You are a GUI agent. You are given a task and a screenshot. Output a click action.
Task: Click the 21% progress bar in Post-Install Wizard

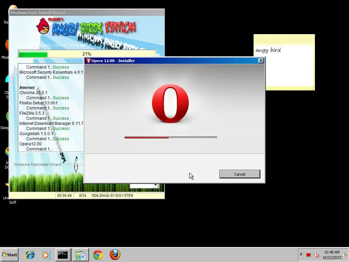point(87,54)
